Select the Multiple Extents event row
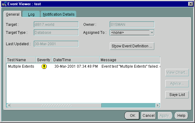 21,66
